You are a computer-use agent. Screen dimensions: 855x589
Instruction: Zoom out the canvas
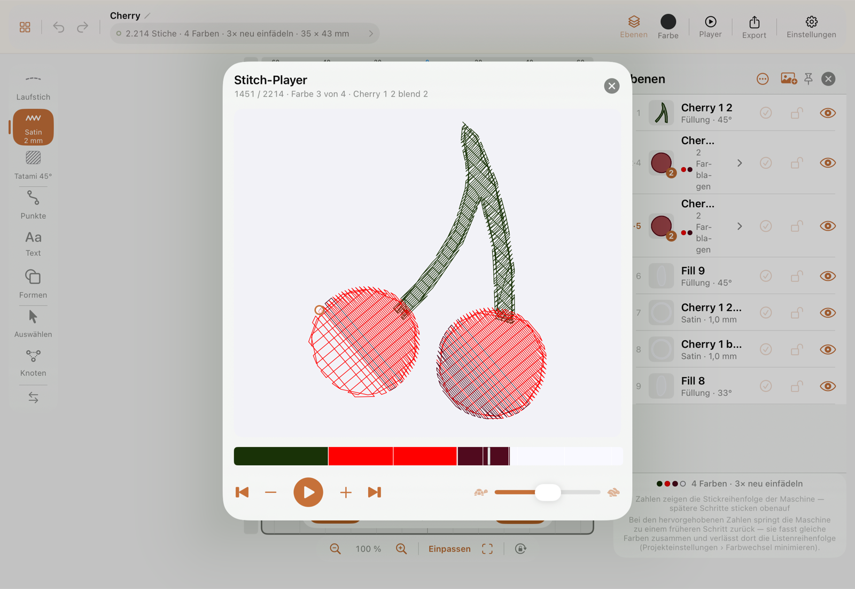pos(335,549)
